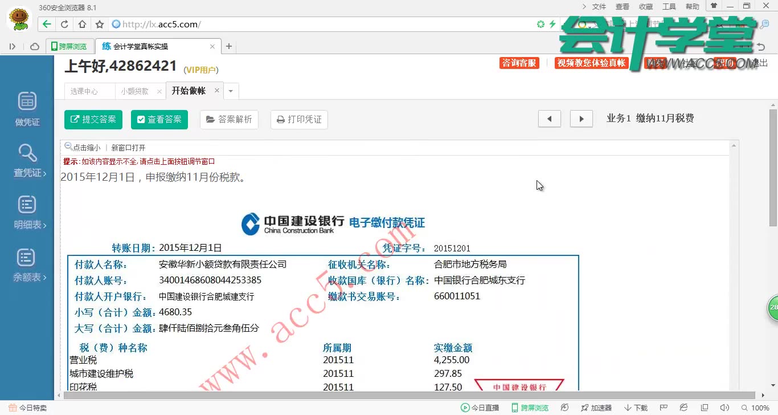
Task: Select the 查凭证 voucher search sidebar icon
Action: pos(26,160)
